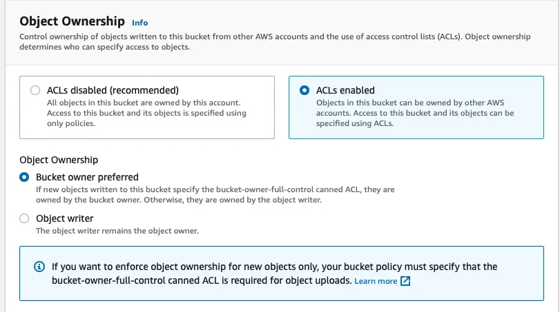Open the Info link beside Object Ownership
Screen dimensions: 560x312
[x=139, y=23]
